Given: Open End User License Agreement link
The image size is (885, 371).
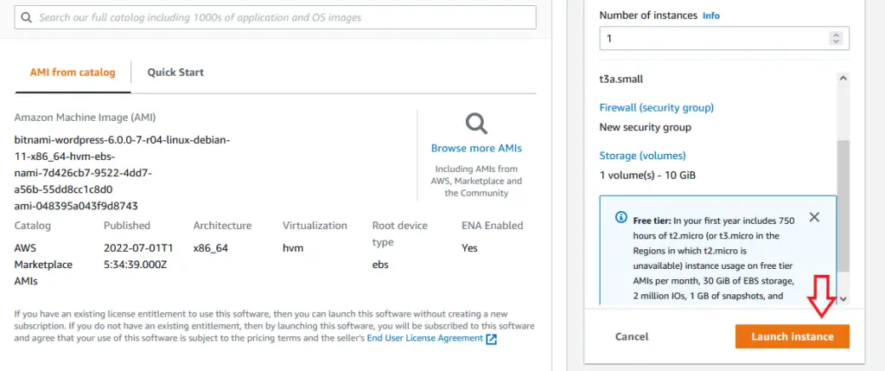Looking at the screenshot, I should (x=425, y=338).
